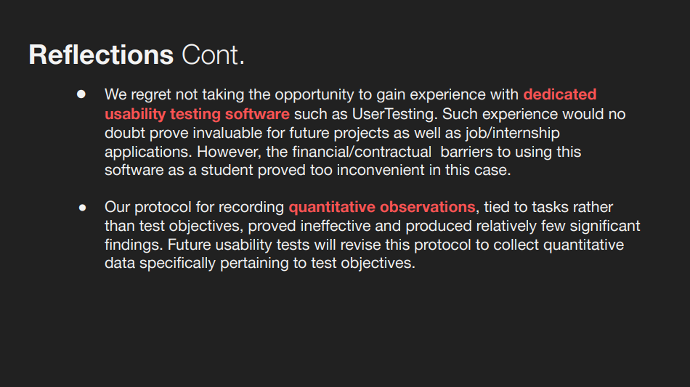Click the bold word "Reflections" in the title
The width and height of the screenshot is (690, 387).
(101, 55)
